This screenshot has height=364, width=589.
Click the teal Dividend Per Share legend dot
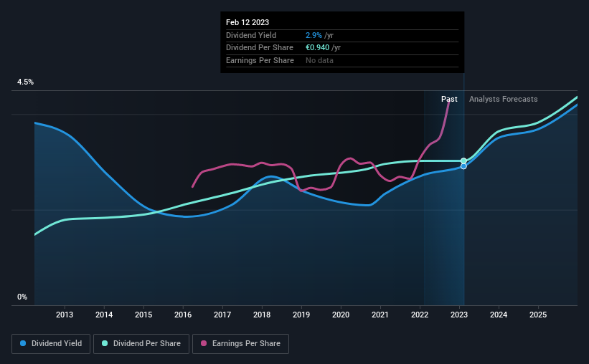[x=105, y=343]
